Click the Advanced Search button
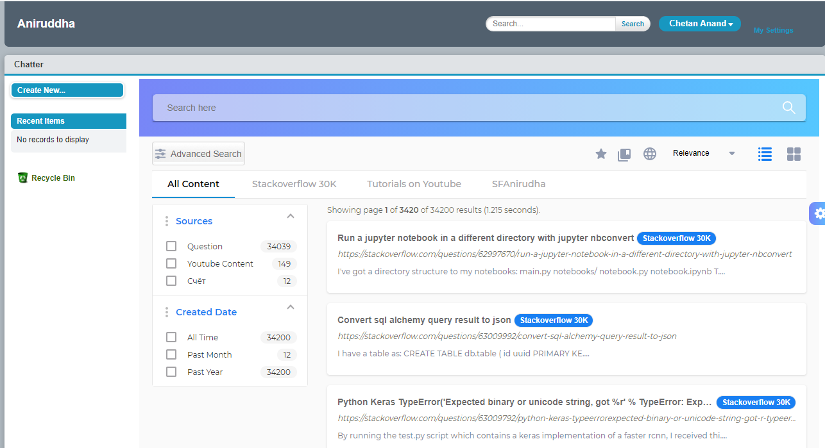This screenshot has height=448, width=825. (x=198, y=154)
